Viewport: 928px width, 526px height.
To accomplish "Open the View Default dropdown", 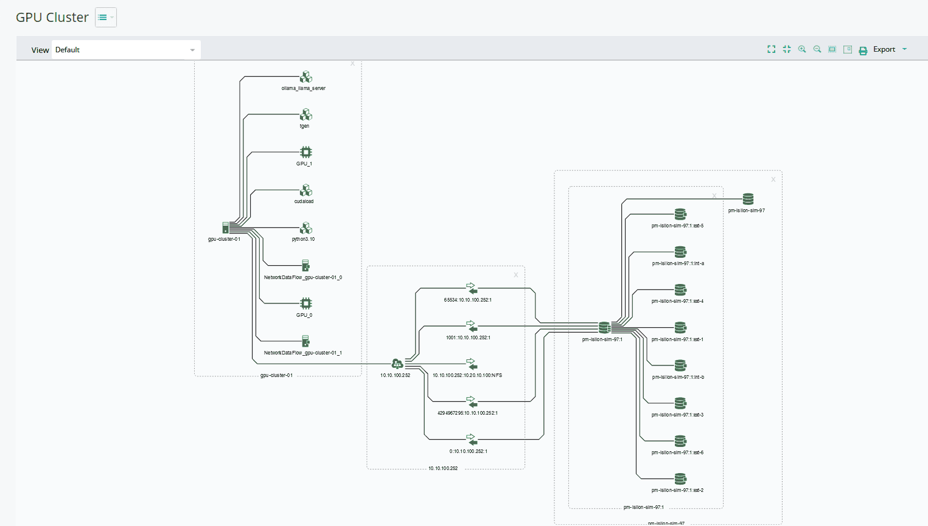I will click(x=126, y=50).
